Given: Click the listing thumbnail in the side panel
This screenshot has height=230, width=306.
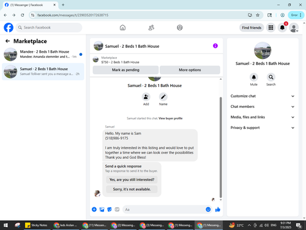Looking at the screenshot, I should click(x=263, y=50).
